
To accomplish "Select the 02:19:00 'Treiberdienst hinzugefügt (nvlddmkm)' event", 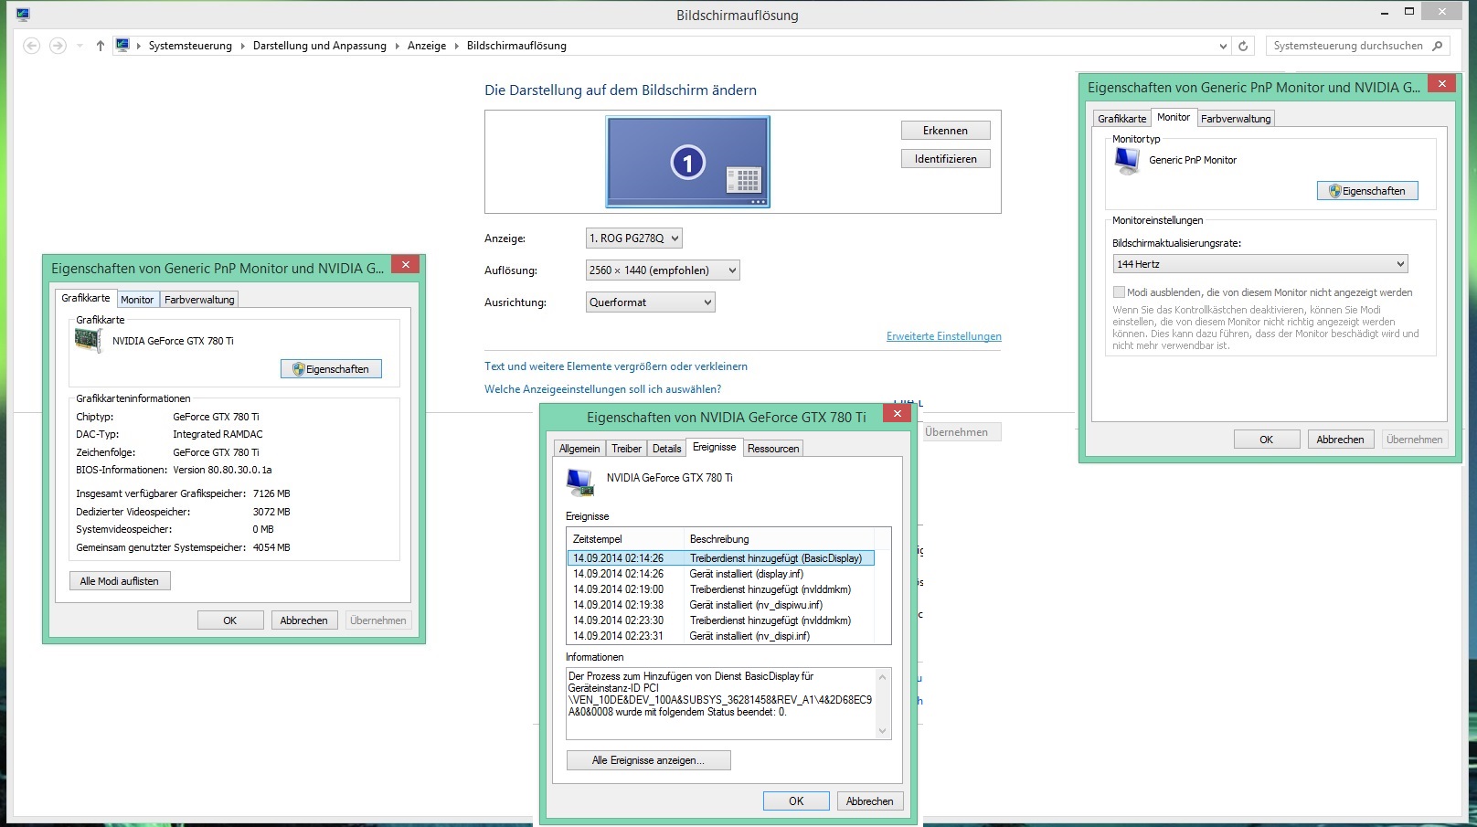I will (720, 589).
